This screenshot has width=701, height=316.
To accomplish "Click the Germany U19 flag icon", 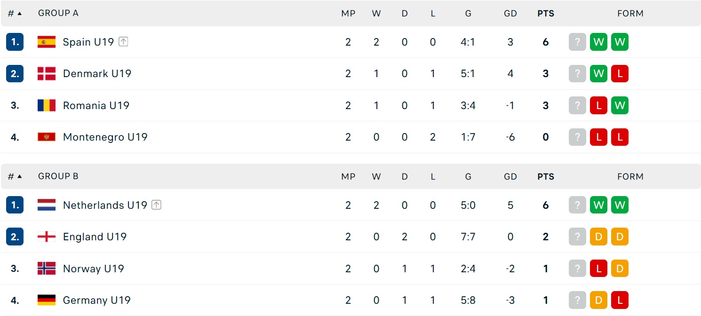I will [47, 300].
